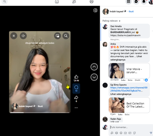Open the three-dot more options menu

[76, 108]
